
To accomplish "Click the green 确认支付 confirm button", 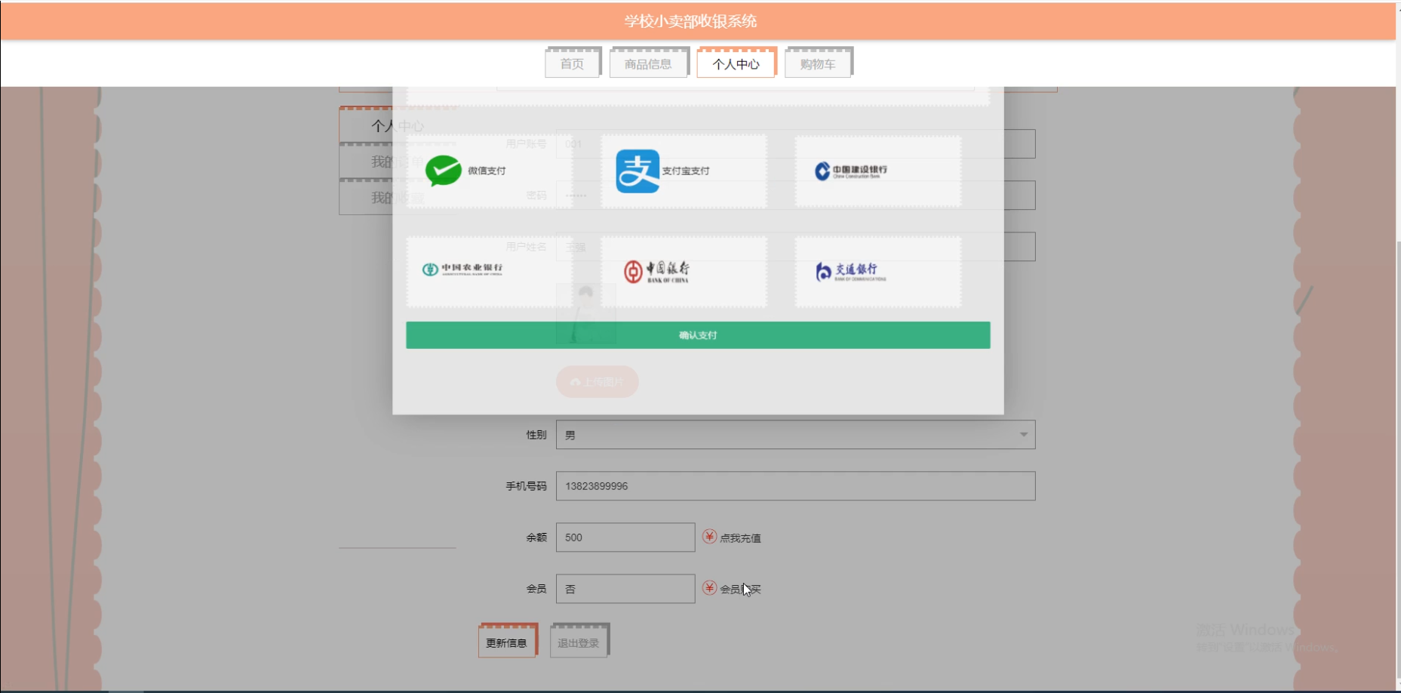I will [698, 335].
